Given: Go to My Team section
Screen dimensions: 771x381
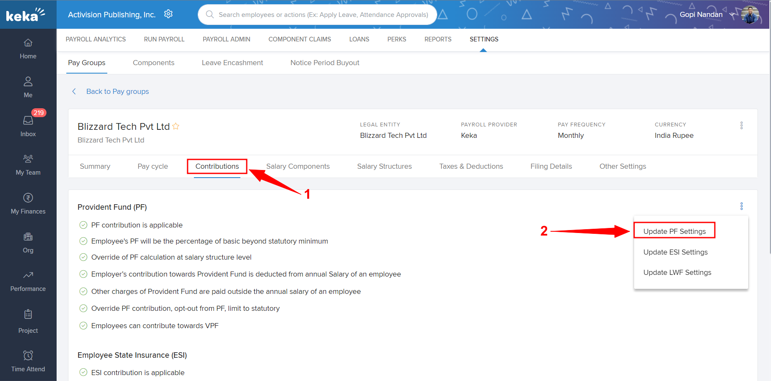Looking at the screenshot, I should point(28,159).
